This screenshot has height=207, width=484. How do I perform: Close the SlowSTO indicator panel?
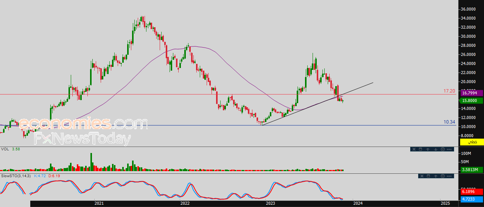tap(422, 176)
